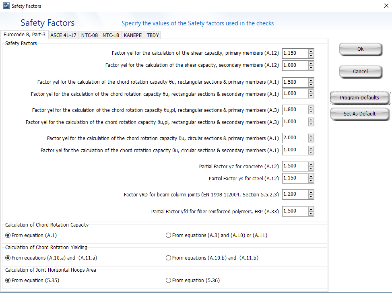Click Set As Default button
This screenshot has width=392, height=293.
coord(360,113)
